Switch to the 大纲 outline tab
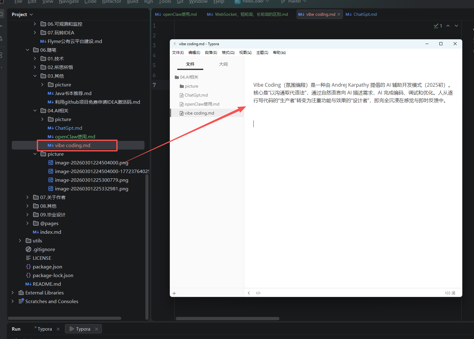 pyautogui.click(x=223, y=64)
